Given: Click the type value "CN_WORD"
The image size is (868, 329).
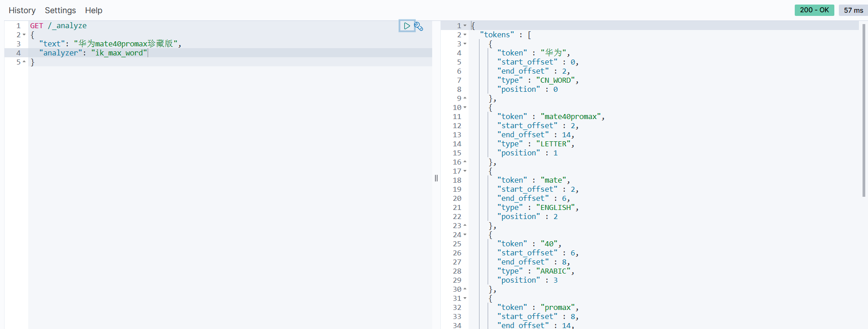Looking at the screenshot, I should pos(556,80).
